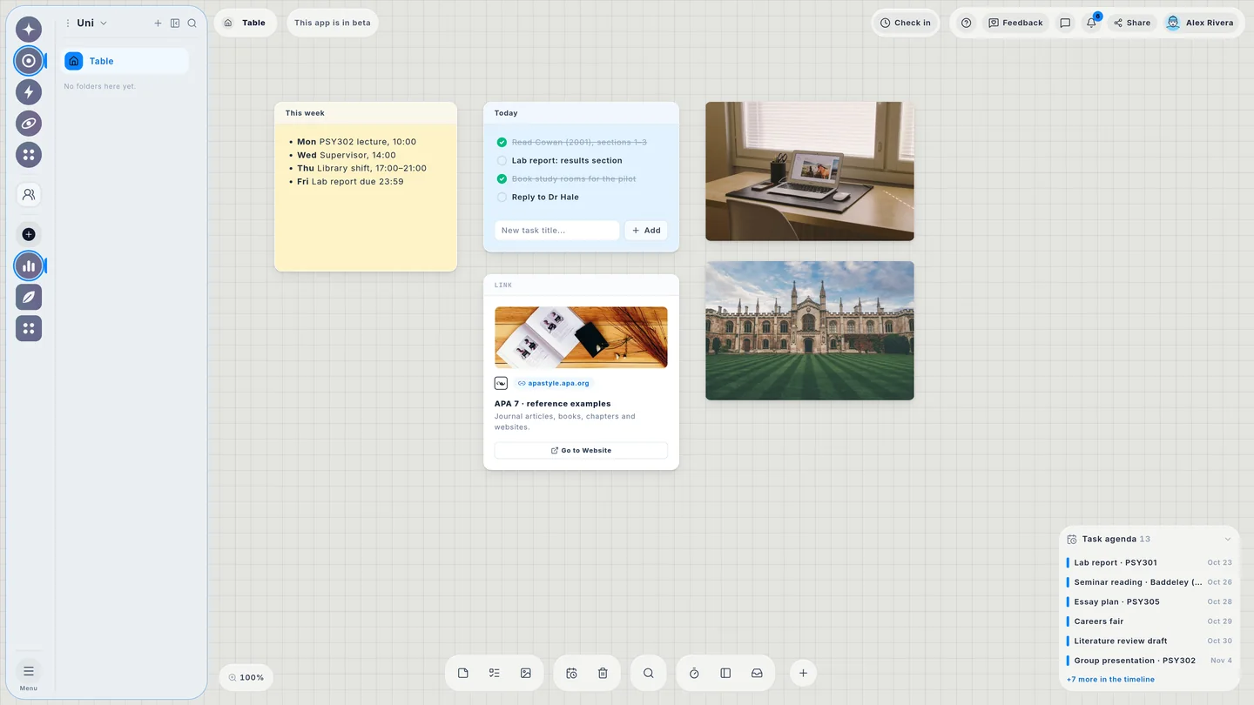Click the trash icon in bottom toolbar
1254x705 pixels.
coord(603,673)
